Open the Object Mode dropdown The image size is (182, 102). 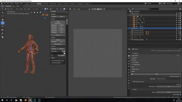click(10, 9)
